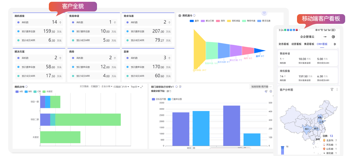Screen dimensions: 354x156
Task: Expand the 商机分布 chart to fullscreen
Action: 142,87
